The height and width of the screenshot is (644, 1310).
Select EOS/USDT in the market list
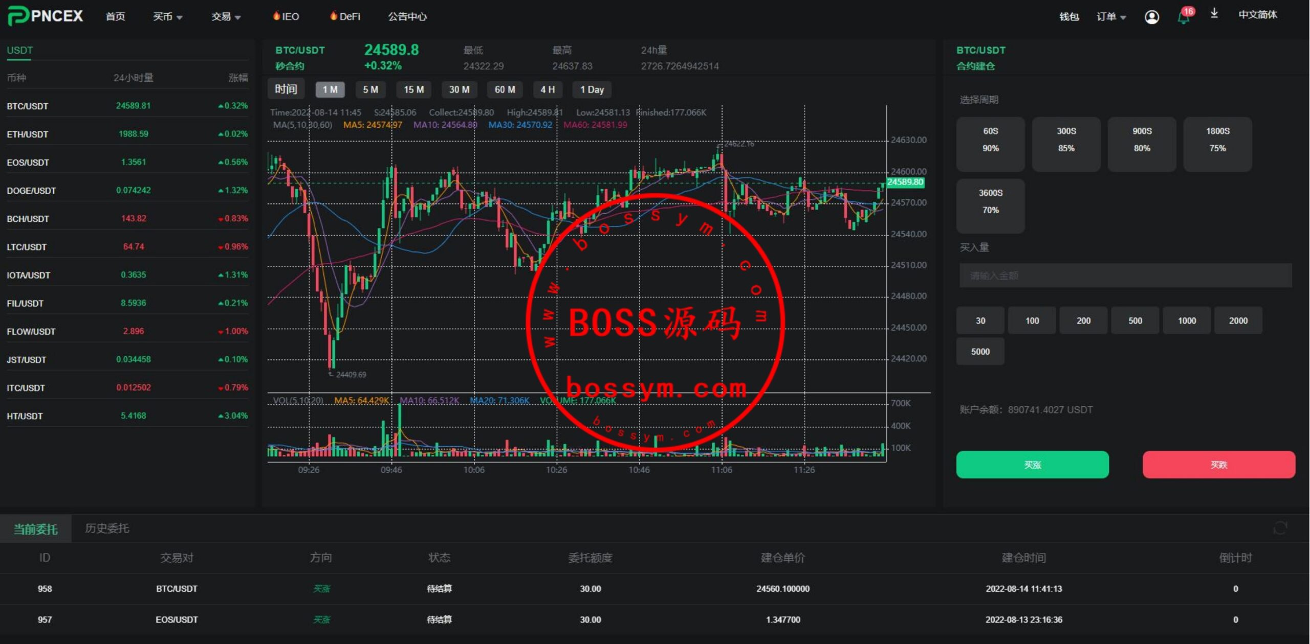pyautogui.click(x=127, y=162)
